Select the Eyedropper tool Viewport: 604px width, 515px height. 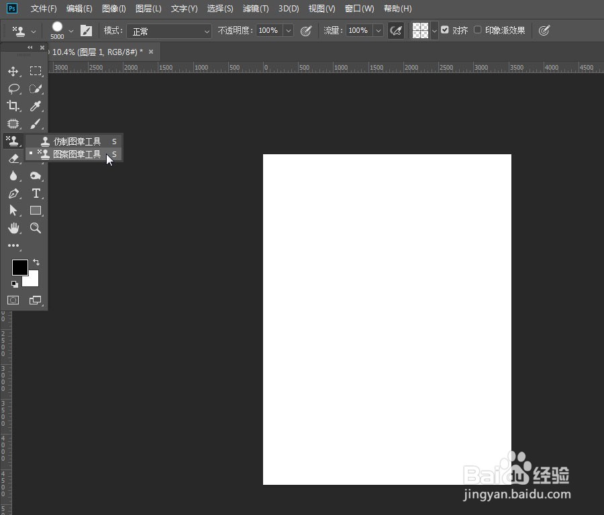click(x=36, y=106)
